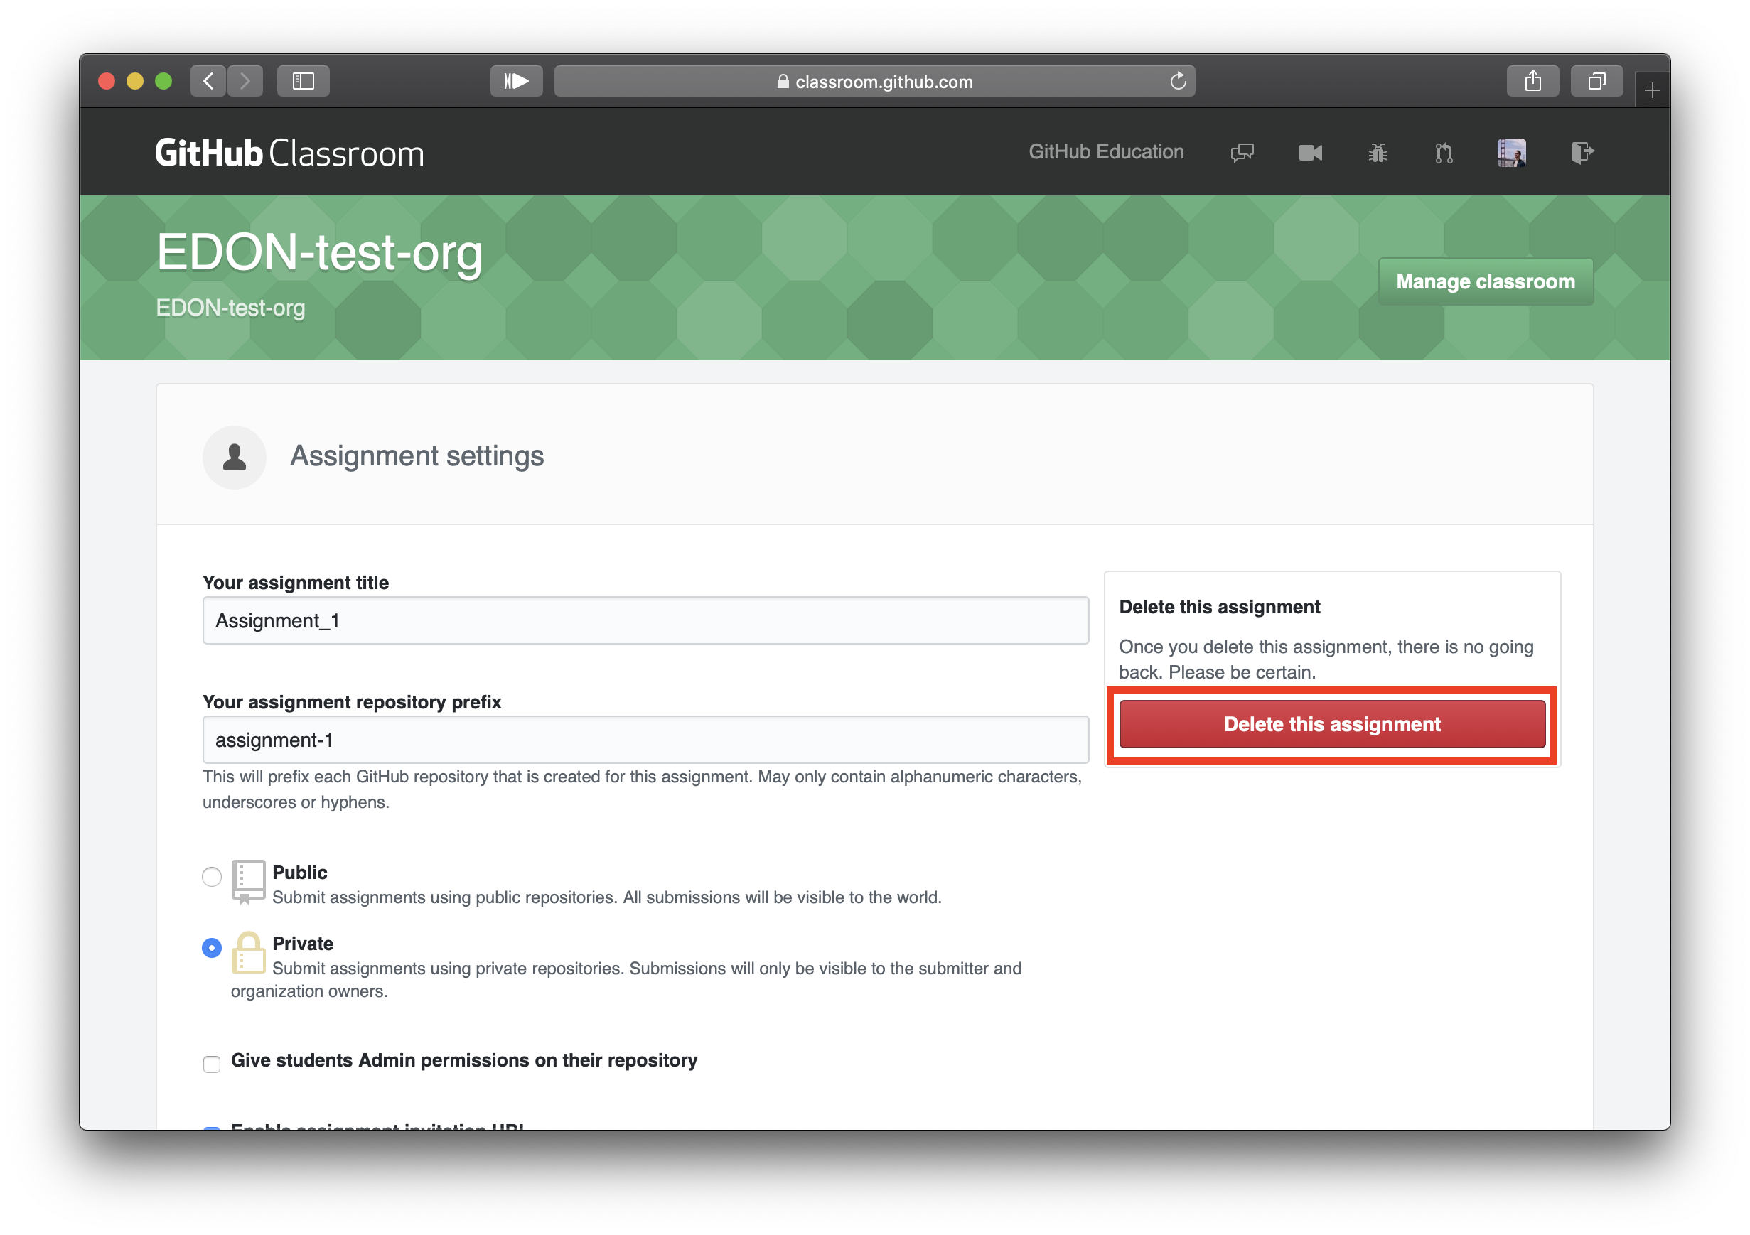
Task: Select the Public repository option
Action: click(211, 877)
